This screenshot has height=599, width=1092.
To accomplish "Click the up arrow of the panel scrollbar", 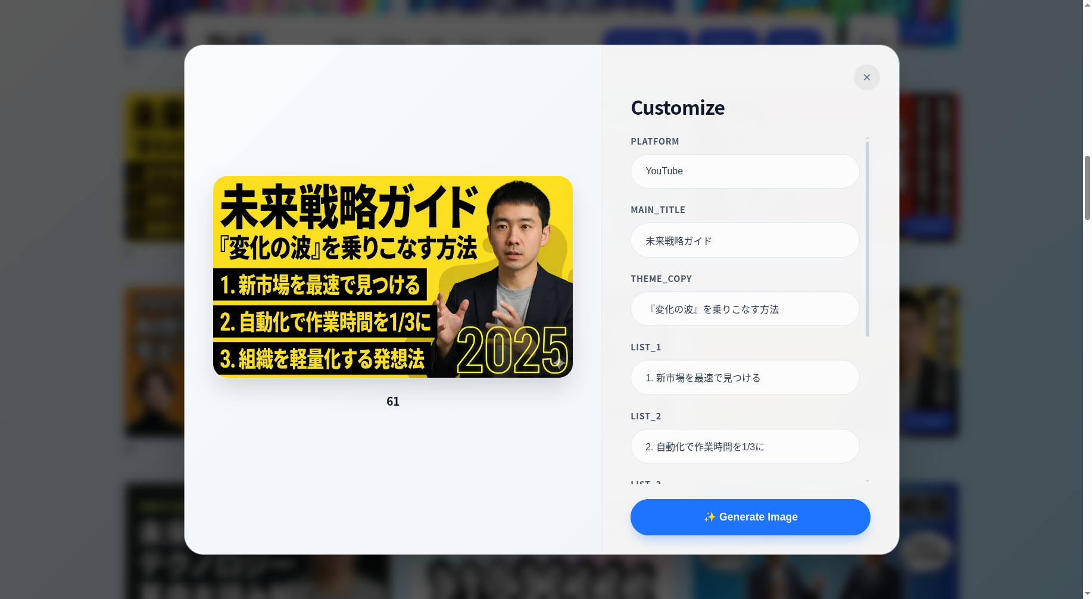I will pyautogui.click(x=867, y=138).
